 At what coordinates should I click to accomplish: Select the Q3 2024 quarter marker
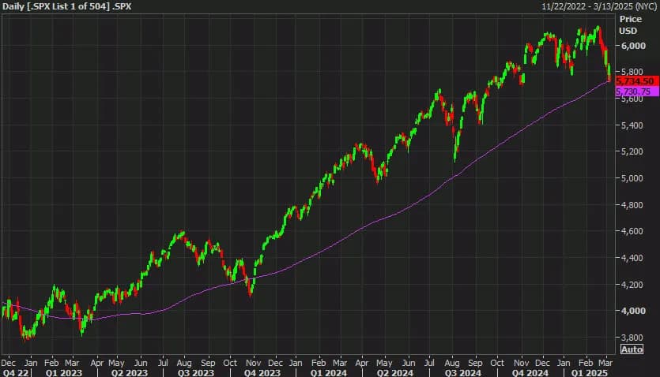(x=460, y=371)
